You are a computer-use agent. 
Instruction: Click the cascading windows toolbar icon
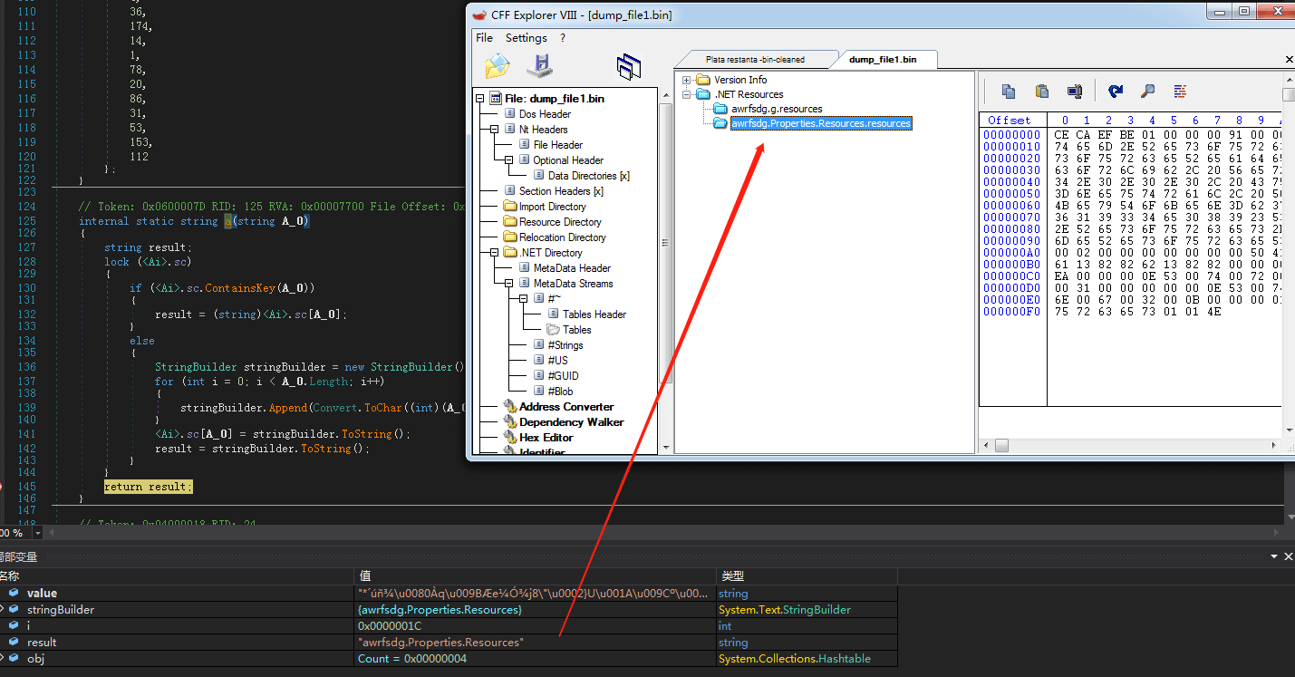click(x=629, y=66)
